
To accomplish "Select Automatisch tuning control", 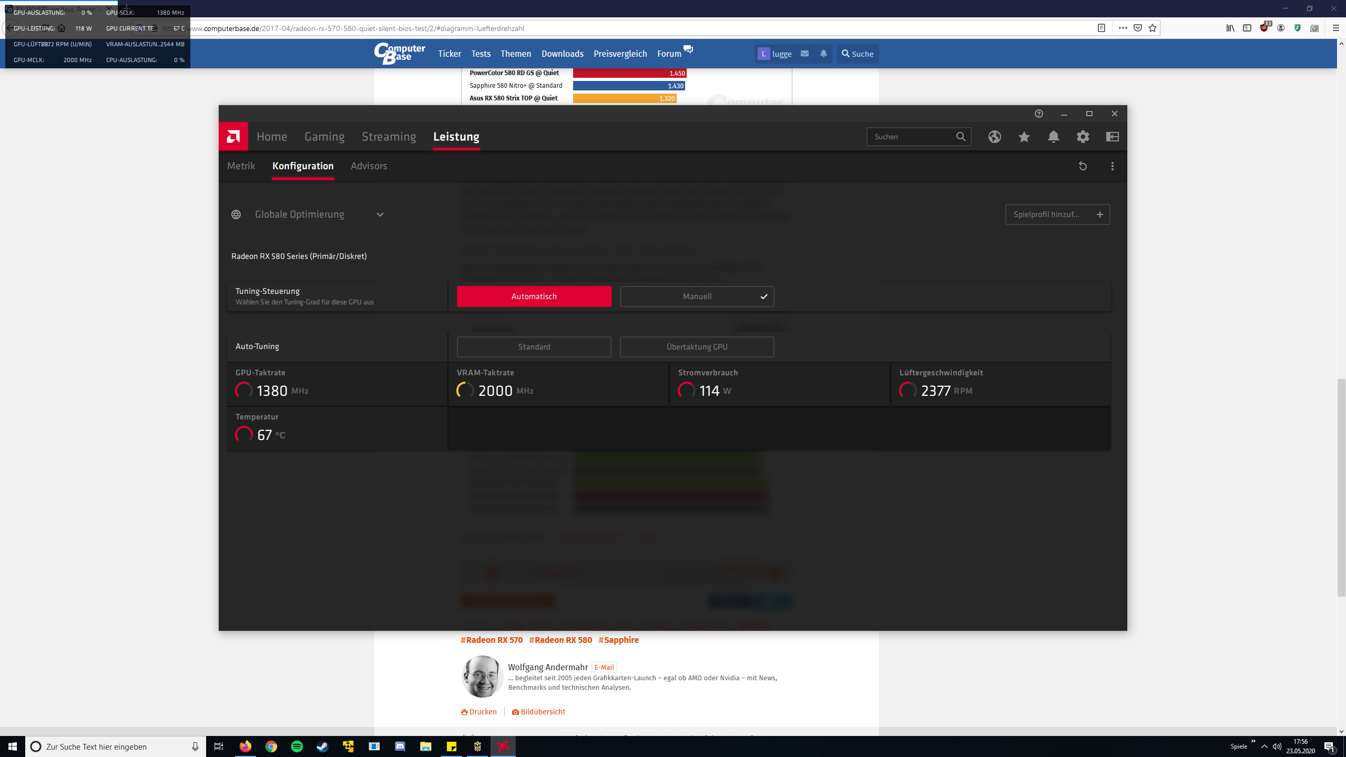I will point(534,296).
